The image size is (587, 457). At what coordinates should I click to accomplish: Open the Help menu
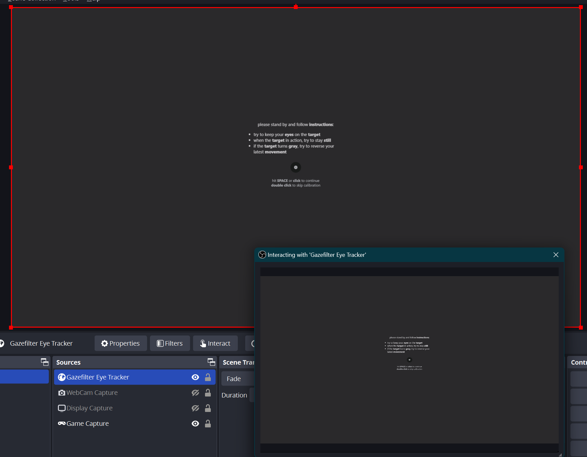point(93,1)
